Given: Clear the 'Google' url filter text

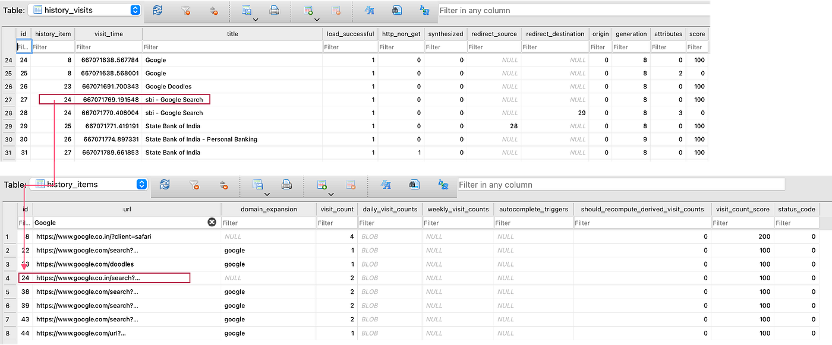Looking at the screenshot, I should point(212,222).
